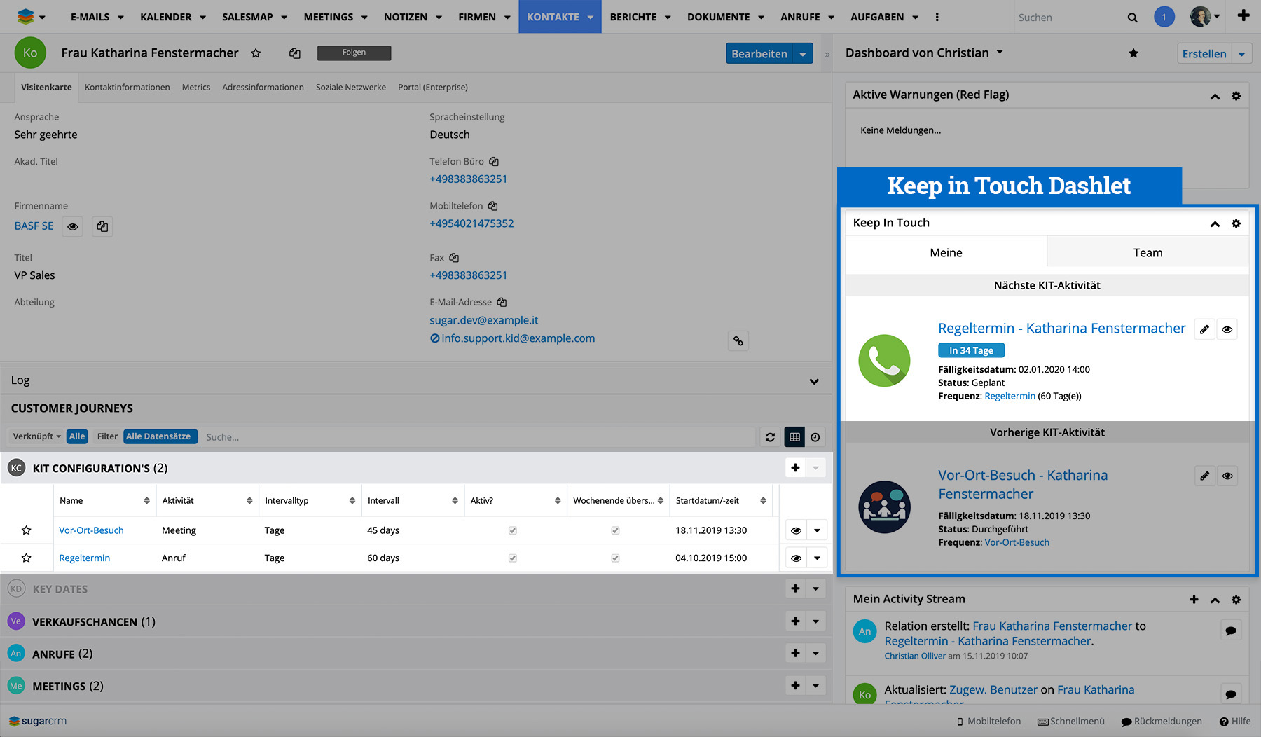
Task: Toggle Aktiv checkbox for Vor-Ort-Besuch row
Action: click(x=513, y=531)
